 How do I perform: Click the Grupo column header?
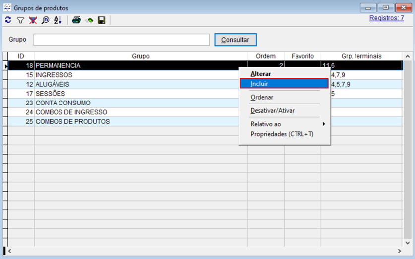(141, 56)
